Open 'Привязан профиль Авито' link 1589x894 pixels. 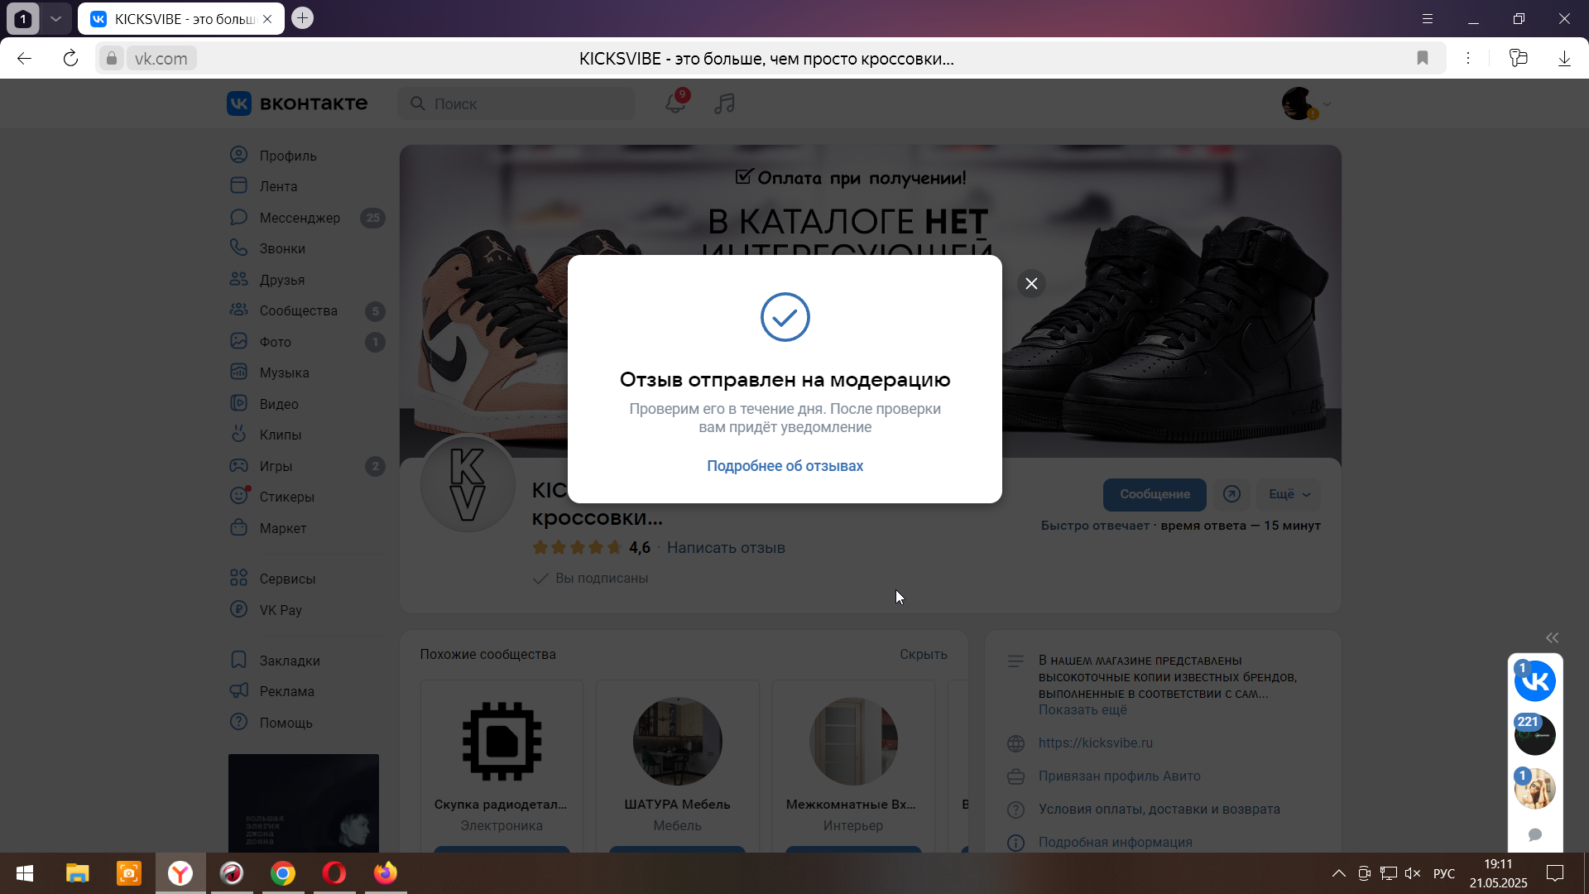click(1119, 776)
